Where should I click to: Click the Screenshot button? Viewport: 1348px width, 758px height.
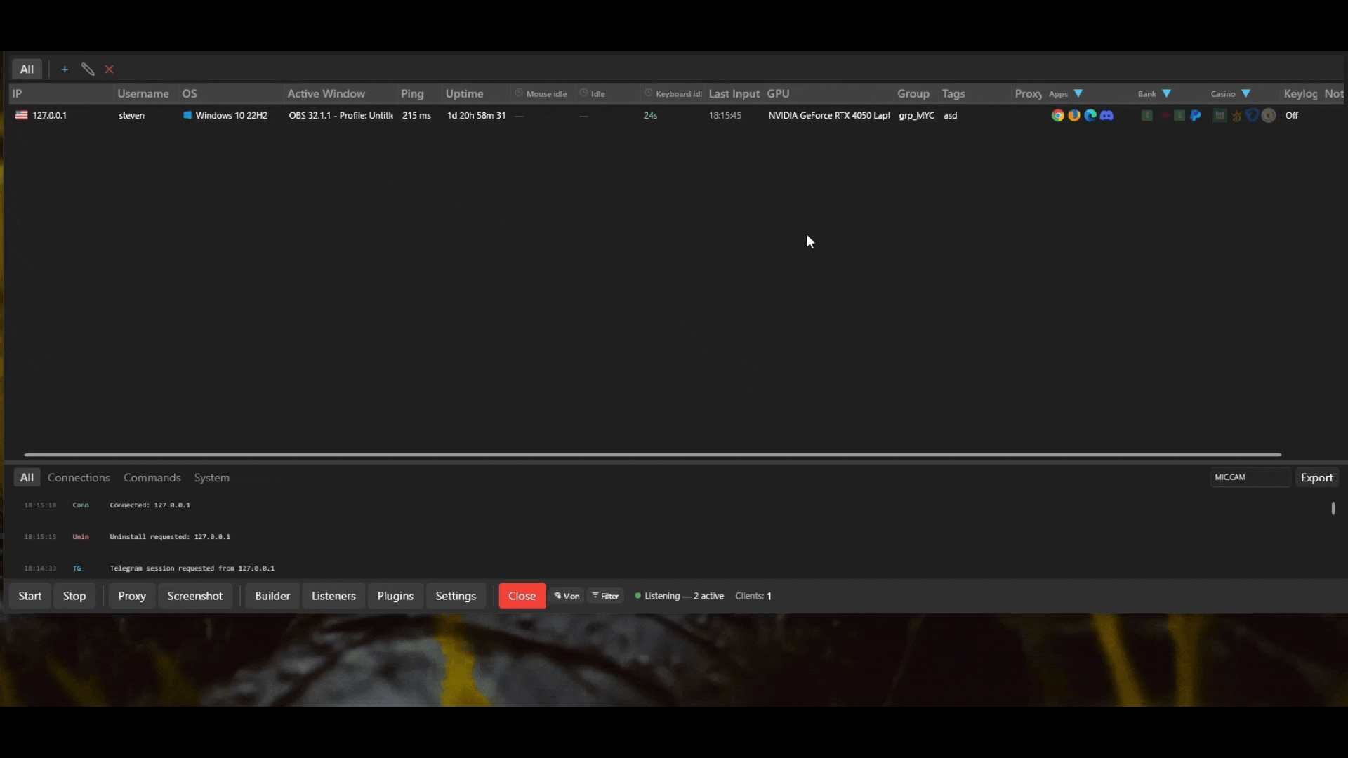(195, 596)
